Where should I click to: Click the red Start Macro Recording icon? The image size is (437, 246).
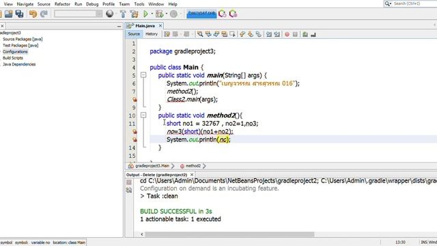[x=287, y=34]
